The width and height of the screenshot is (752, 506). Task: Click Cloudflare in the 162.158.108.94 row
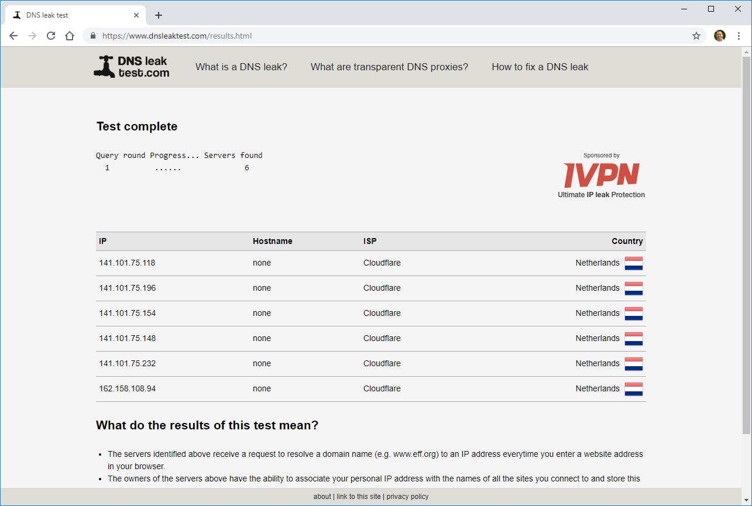click(x=382, y=388)
